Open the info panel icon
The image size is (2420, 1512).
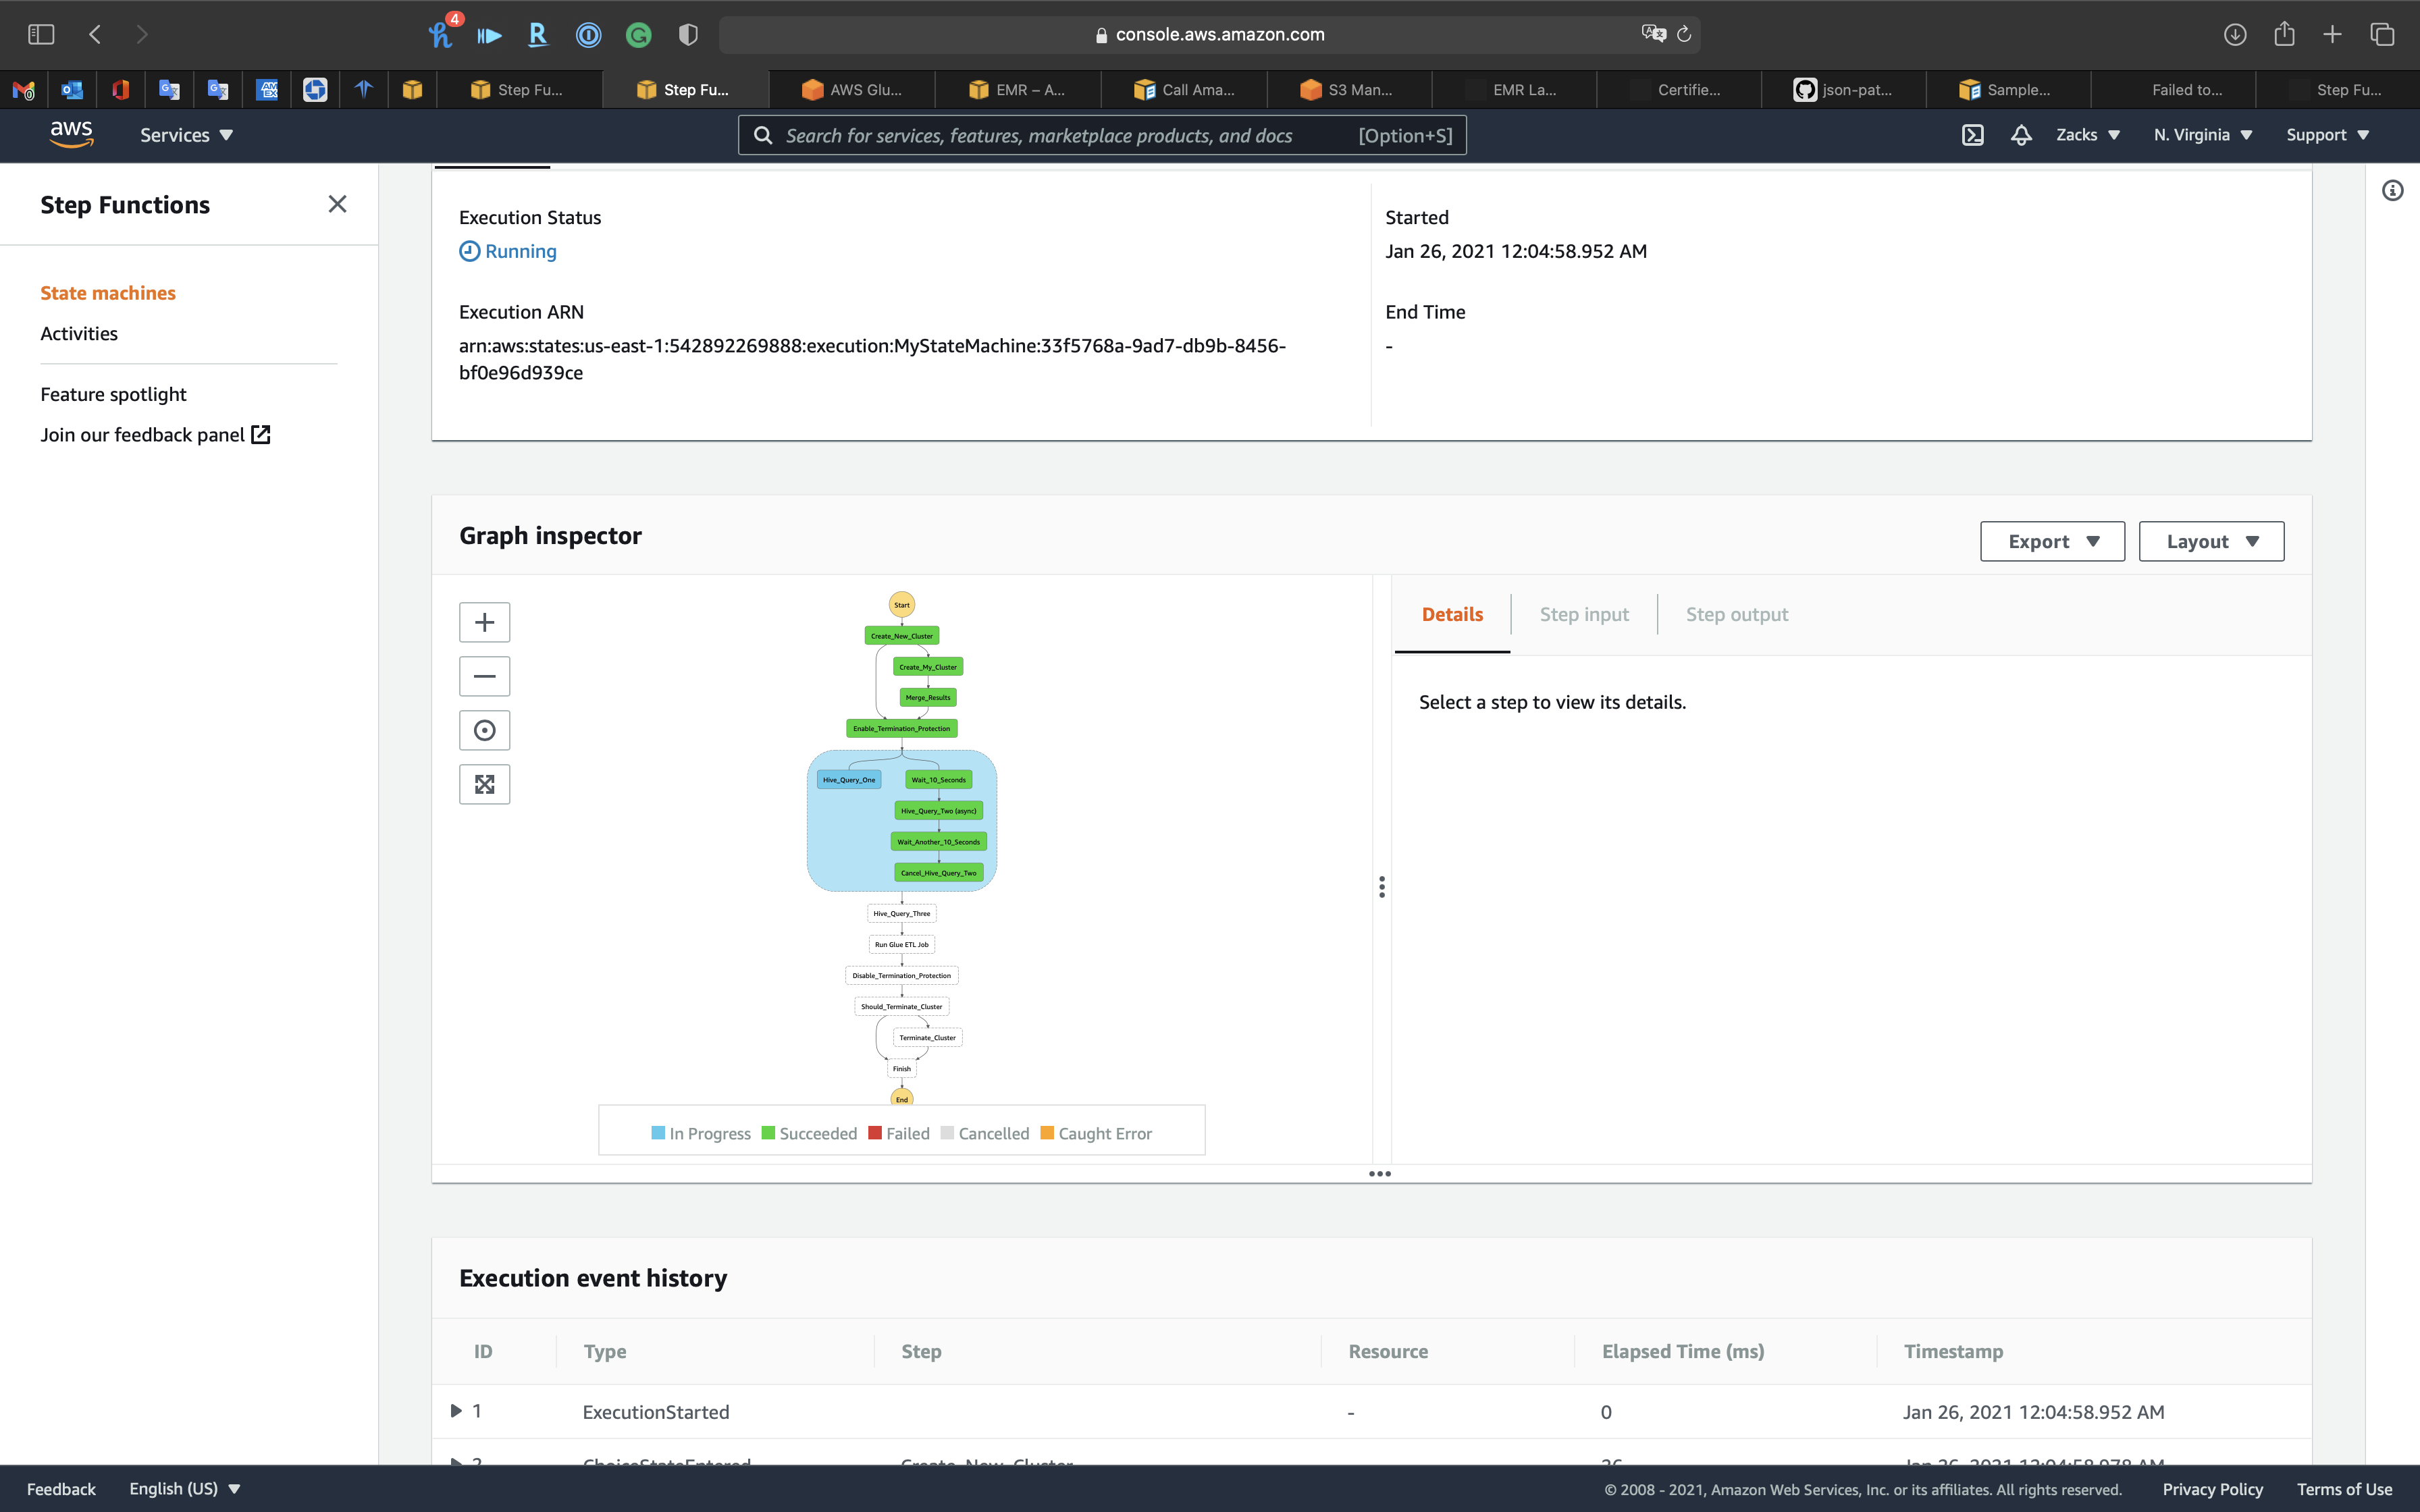[2392, 190]
